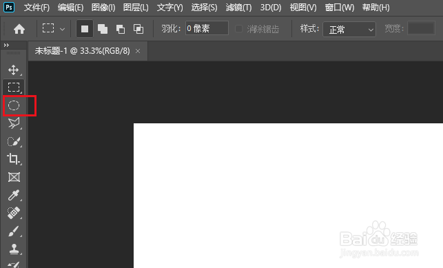Open the 视图(V) menu

[x=303, y=8]
